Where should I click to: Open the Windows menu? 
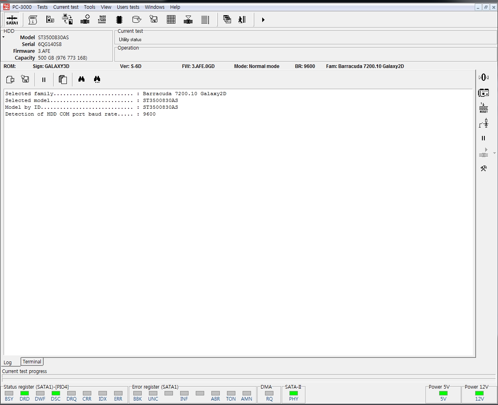point(155,7)
